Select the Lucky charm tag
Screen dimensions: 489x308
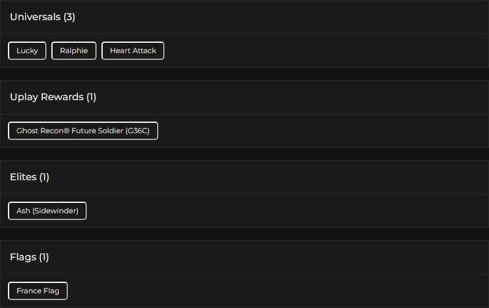[x=27, y=51]
